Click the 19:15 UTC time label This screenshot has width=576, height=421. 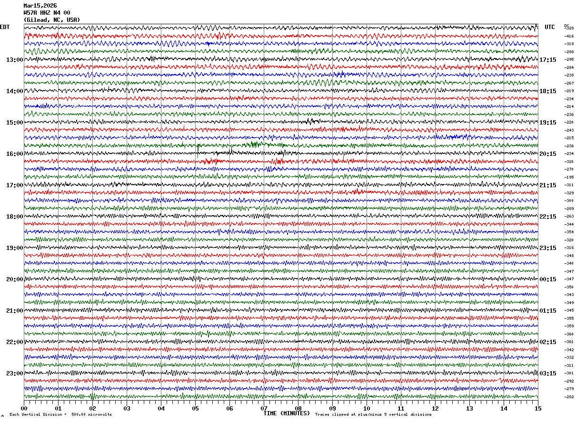(548, 123)
